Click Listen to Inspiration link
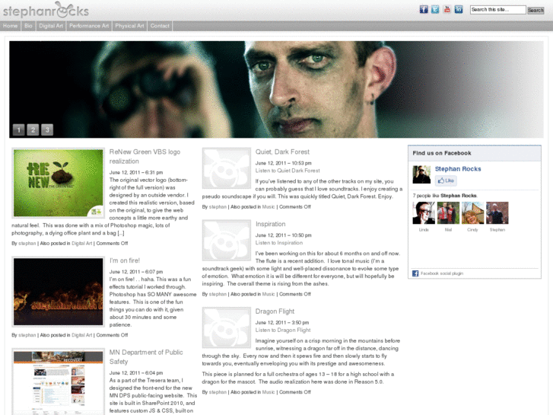 [x=279, y=243]
